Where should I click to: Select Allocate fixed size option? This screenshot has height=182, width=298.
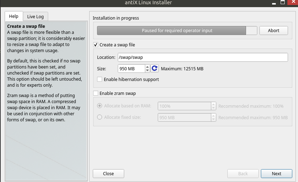(x=100, y=117)
